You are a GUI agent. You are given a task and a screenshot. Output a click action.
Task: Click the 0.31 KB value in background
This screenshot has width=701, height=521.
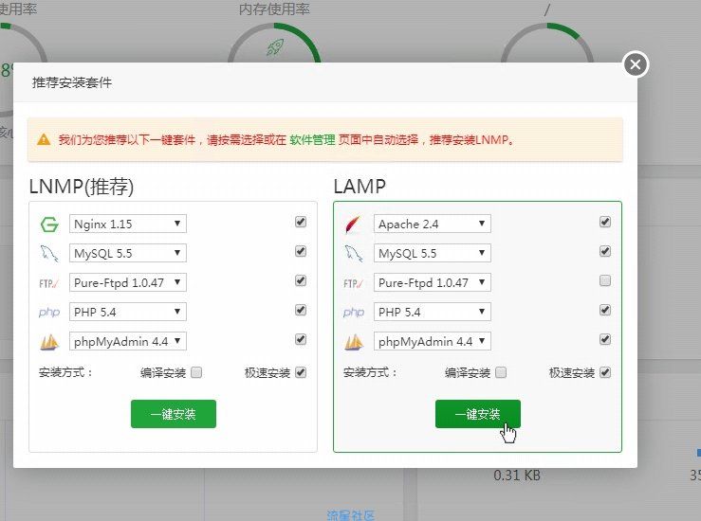click(517, 476)
